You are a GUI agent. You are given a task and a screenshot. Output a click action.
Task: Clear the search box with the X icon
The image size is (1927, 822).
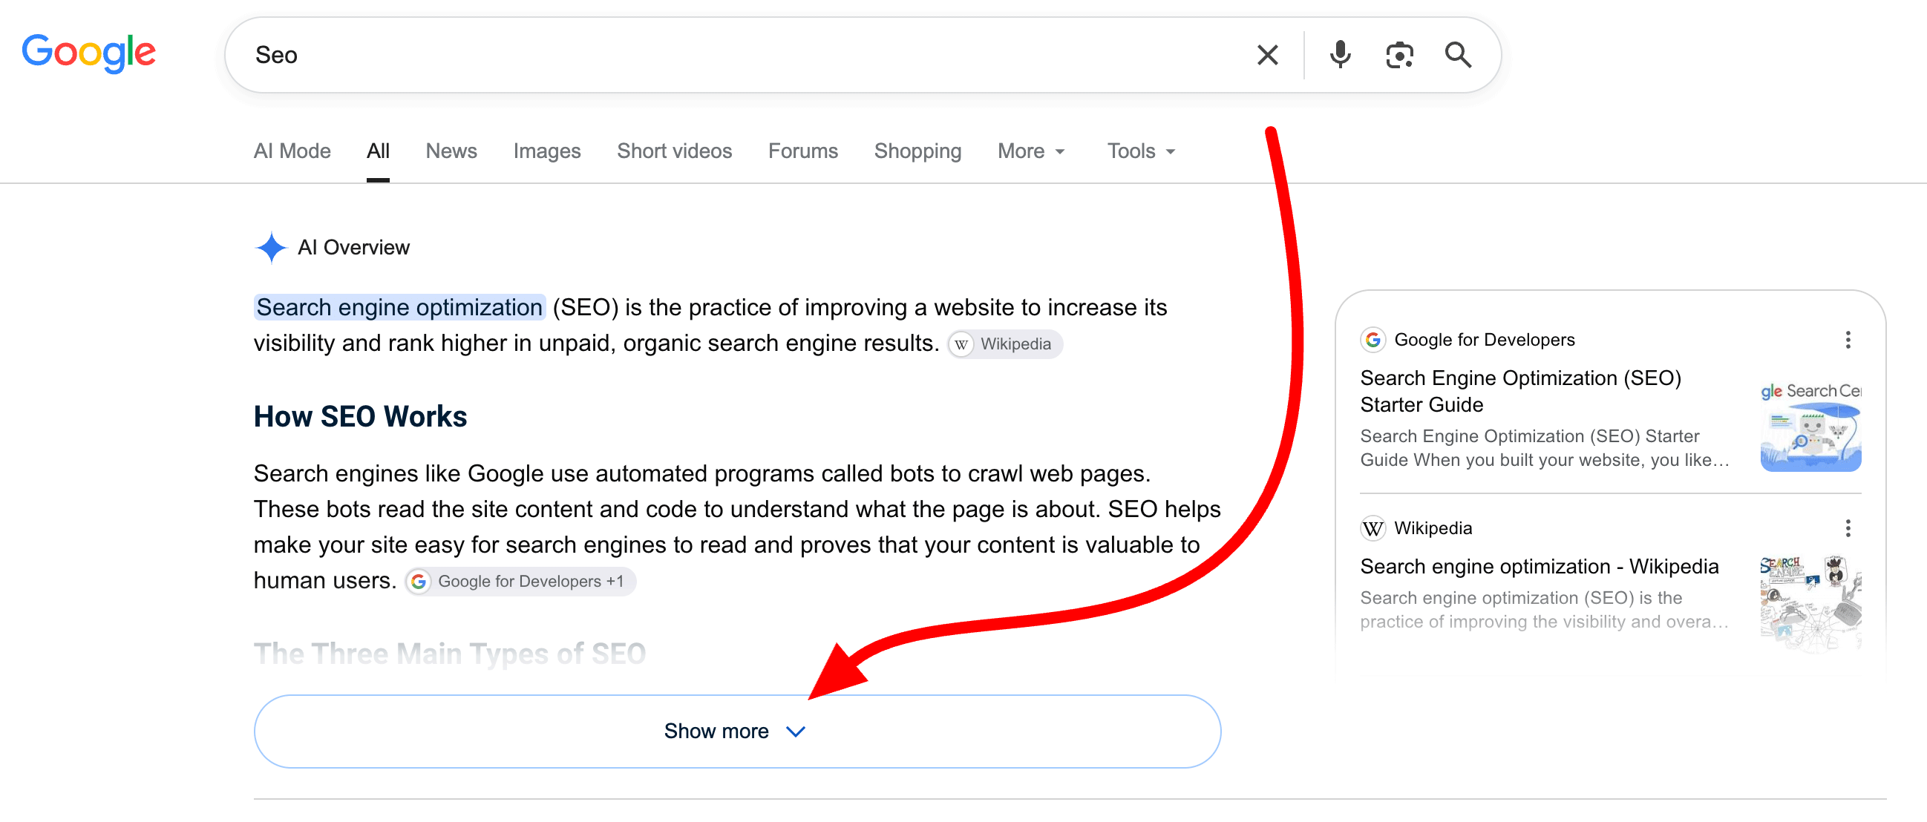coord(1267,55)
